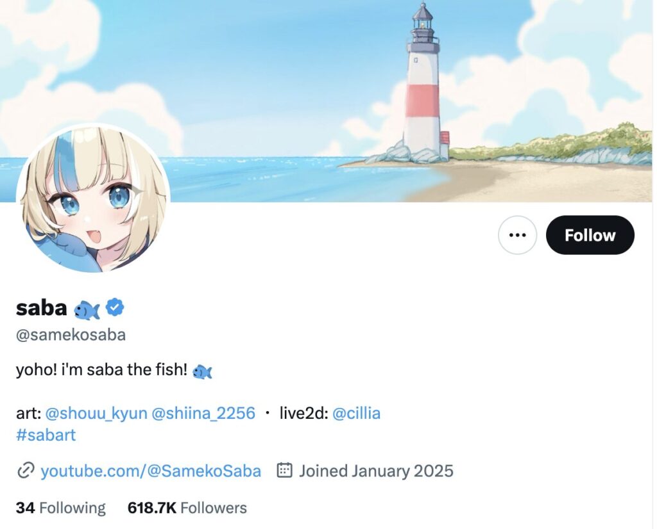Click the fish emoji next to saba name

pyautogui.click(x=87, y=310)
